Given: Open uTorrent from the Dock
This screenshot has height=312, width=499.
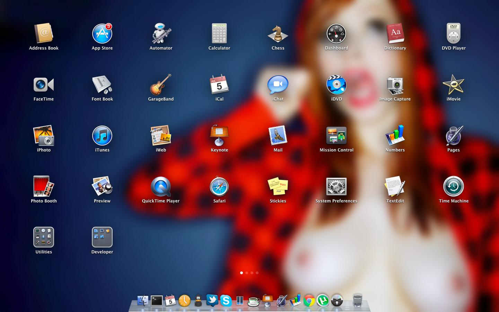Looking at the screenshot, I should point(323,301).
